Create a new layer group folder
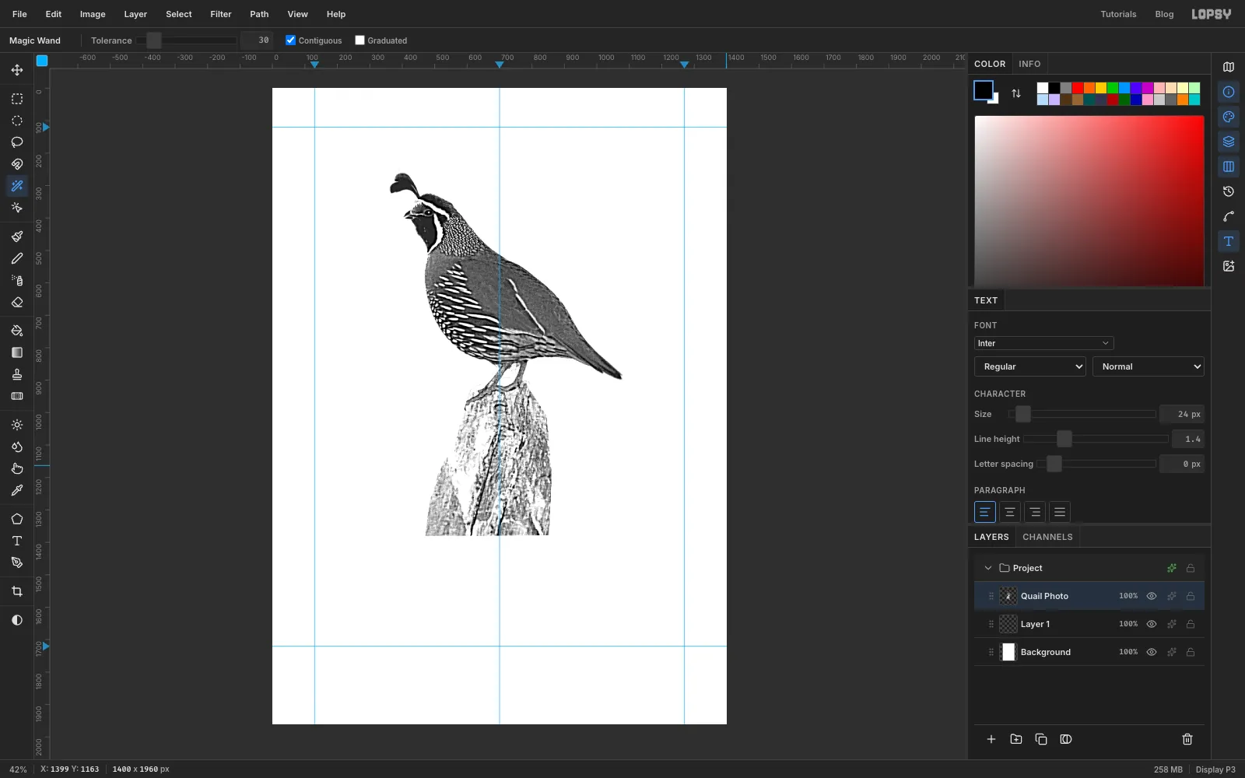Image resolution: width=1245 pixels, height=778 pixels. (1016, 739)
